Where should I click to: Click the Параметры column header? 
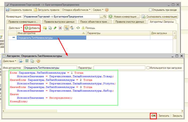[118, 33]
